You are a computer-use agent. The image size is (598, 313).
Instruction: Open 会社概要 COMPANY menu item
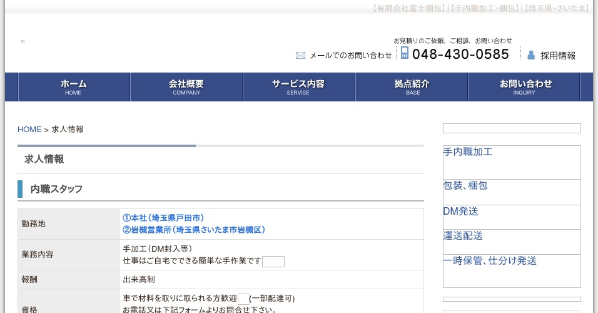(x=186, y=87)
